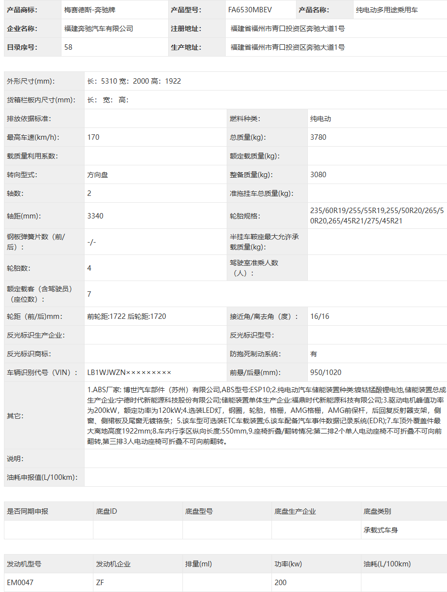Click the brand value 梅赛德斯-奔驰牌

pyautogui.click(x=90, y=10)
